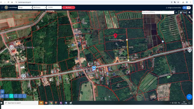Open the grid keyboard icon beside home
The image size is (194, 109).
[x=185, y=12]
